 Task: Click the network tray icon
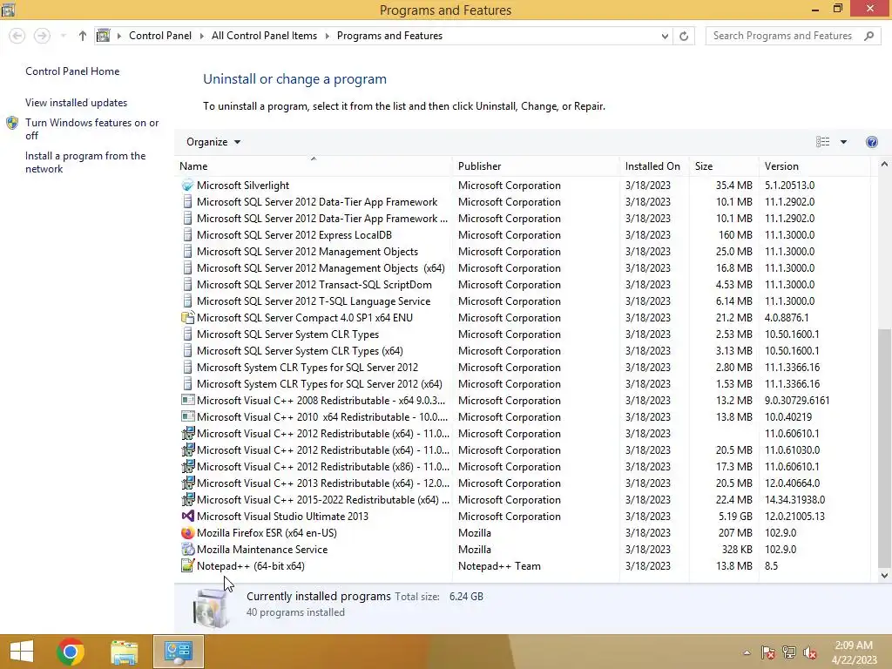789,652
